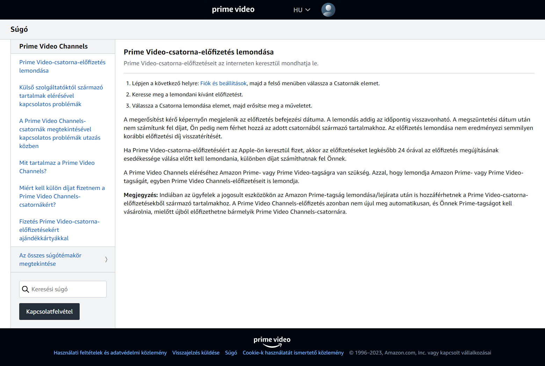Open 'Fizetés Prime Video-csatorna-előfizetésekért ajándékkártyákkal' topic
This screenshot has width=545, height=366.
[x=59, y=230]
